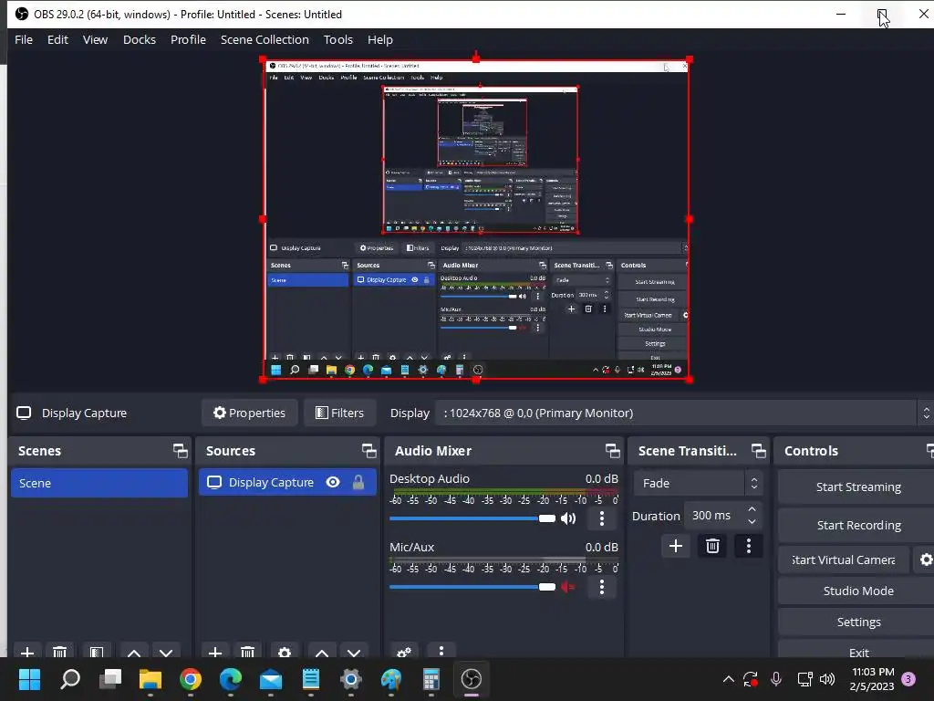Viewport: 934px width, 701px height.
Task: Open the View menu
Action: click(95, 40)
